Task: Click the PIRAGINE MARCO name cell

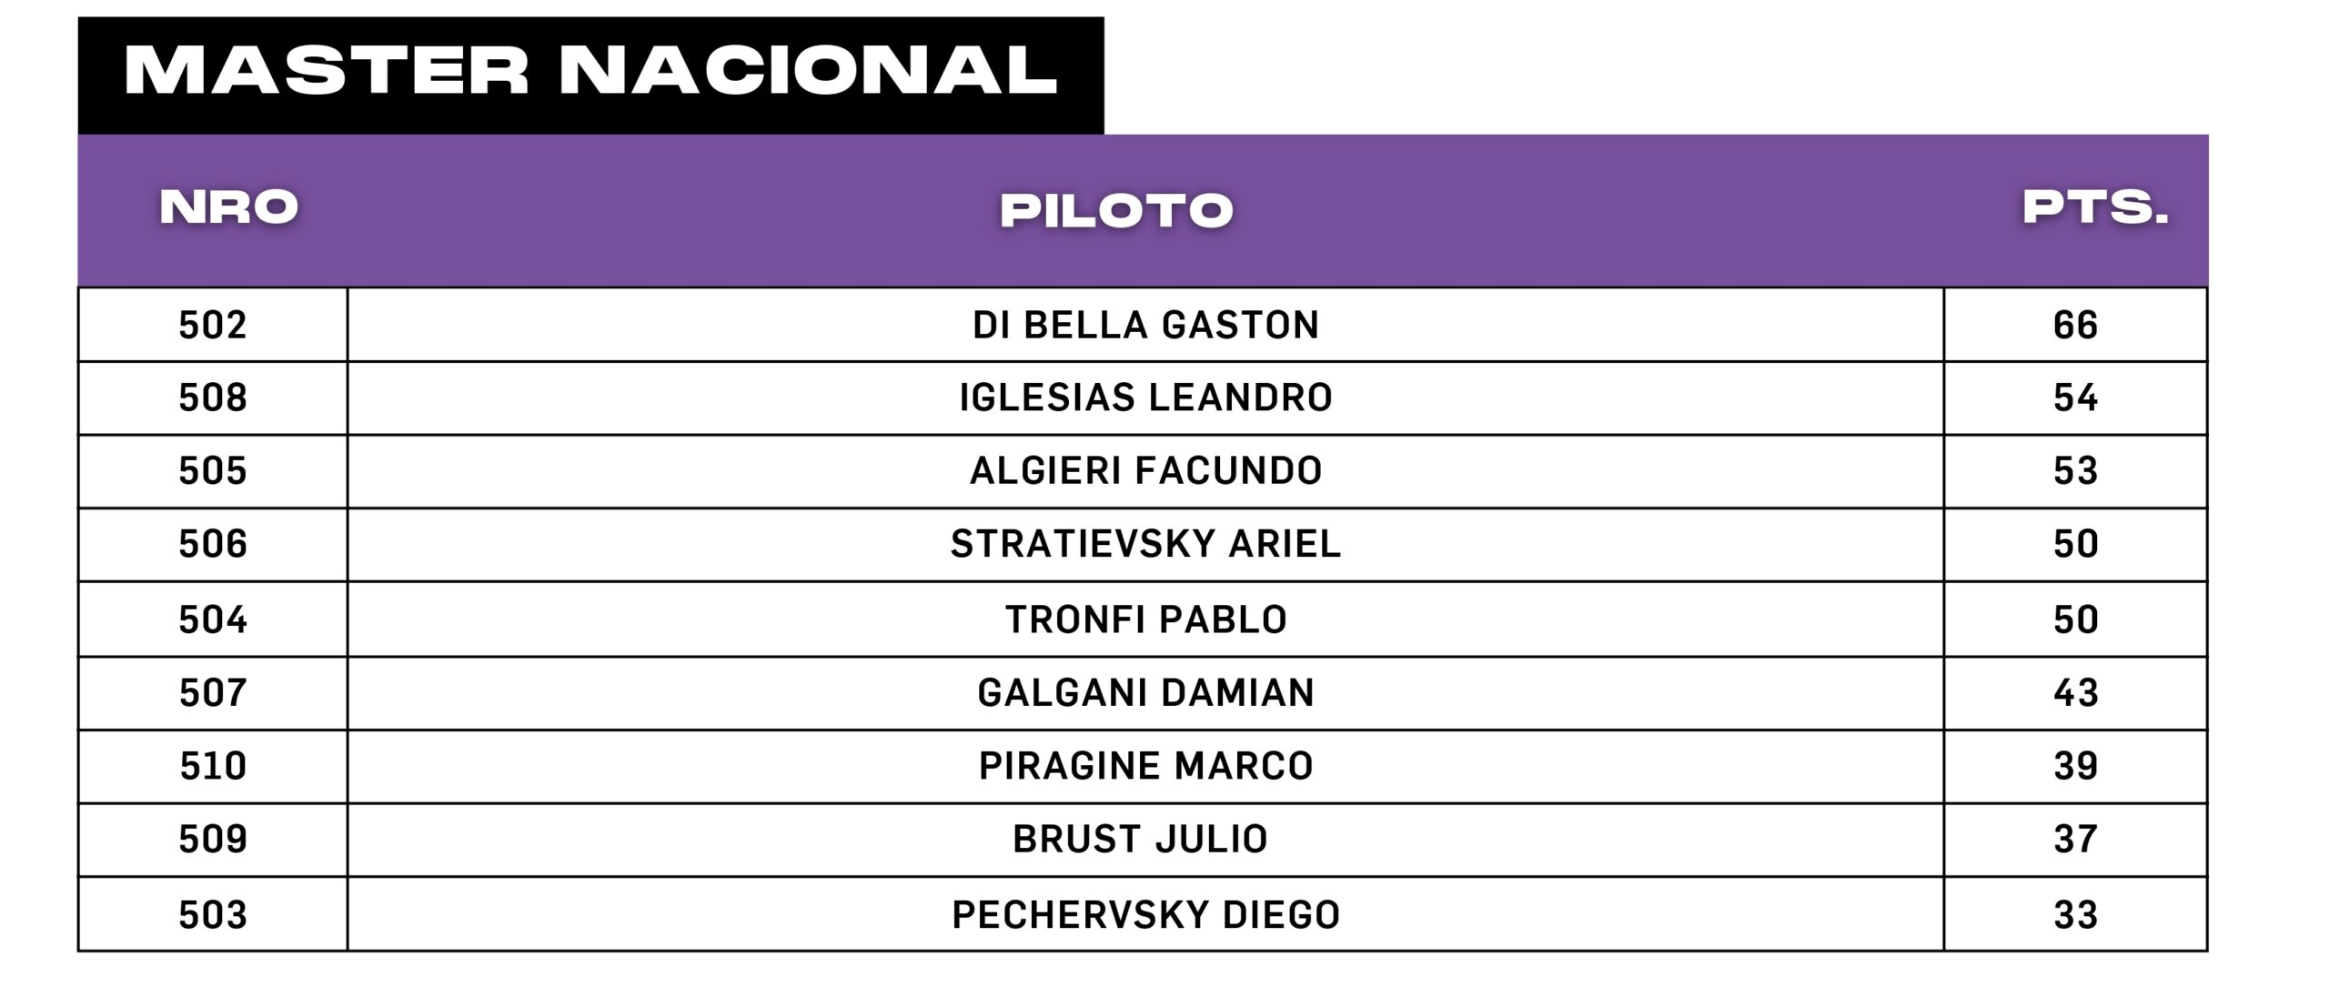Action: tap(1145, 766)
